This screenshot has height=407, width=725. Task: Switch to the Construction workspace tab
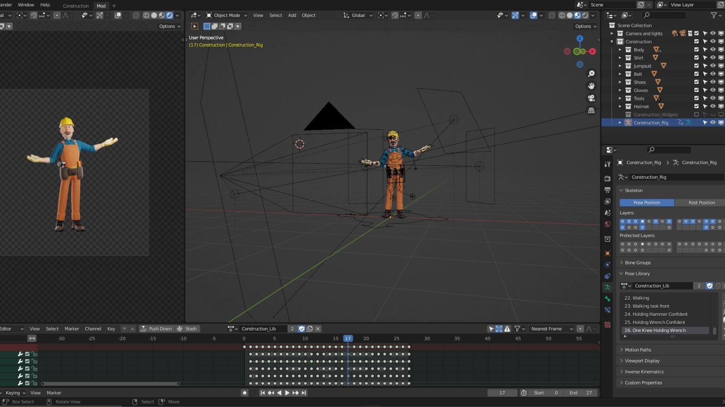click(76, 6)
